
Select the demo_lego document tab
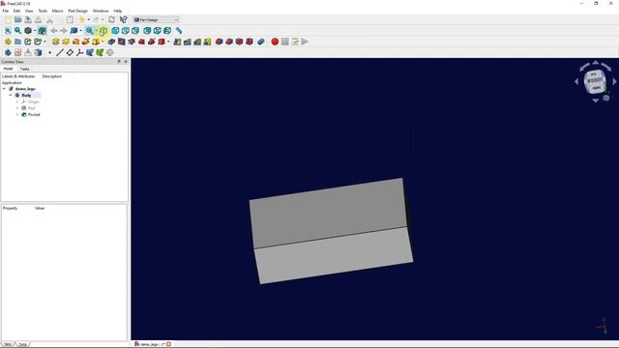point(153,344)
